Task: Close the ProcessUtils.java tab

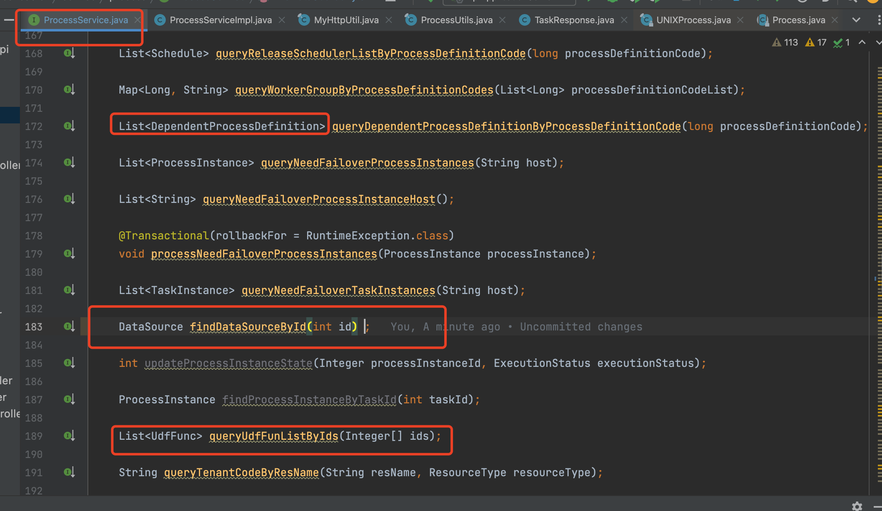Action: [x=502, y=20]
